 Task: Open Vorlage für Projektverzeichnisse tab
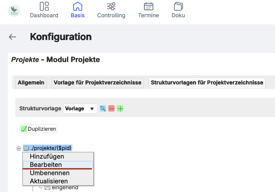pos(97,83)
